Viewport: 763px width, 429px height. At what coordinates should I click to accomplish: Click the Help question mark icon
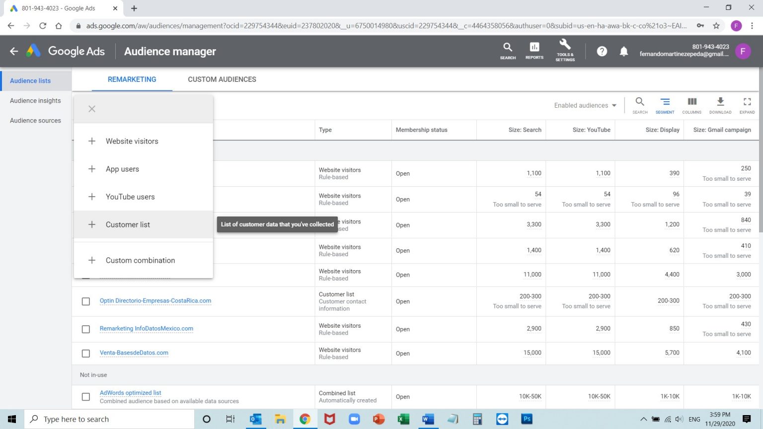coord(602,51)
